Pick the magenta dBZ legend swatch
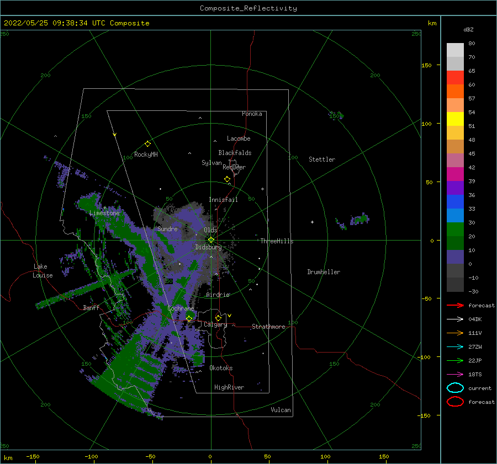This screenshot has height=464, width=497. click(x=455, y=174)
